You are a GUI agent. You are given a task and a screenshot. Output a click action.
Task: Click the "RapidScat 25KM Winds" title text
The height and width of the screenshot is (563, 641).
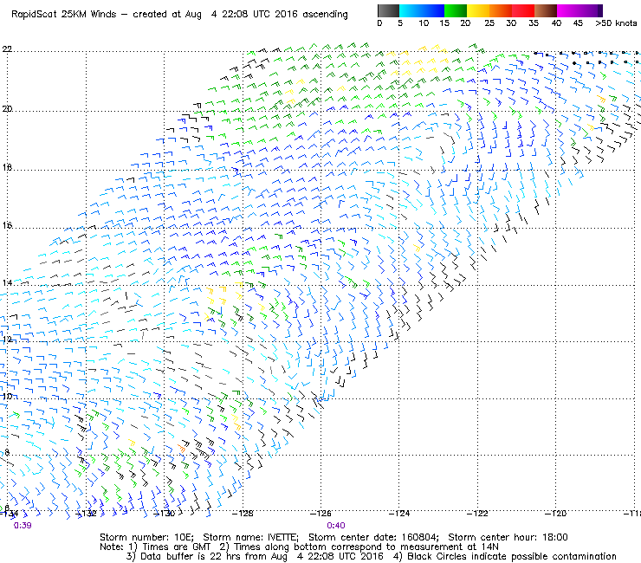64,15
